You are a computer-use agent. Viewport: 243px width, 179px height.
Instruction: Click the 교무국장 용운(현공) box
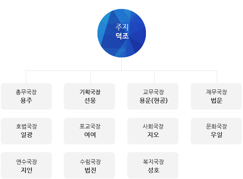point(153,96)
